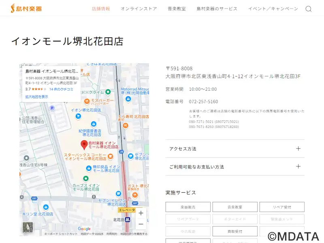Click the Motorrad Mitsuoka shop marker
Image resolution: width=324 pixels, height=243 pixels.
(x=128, y=99)
